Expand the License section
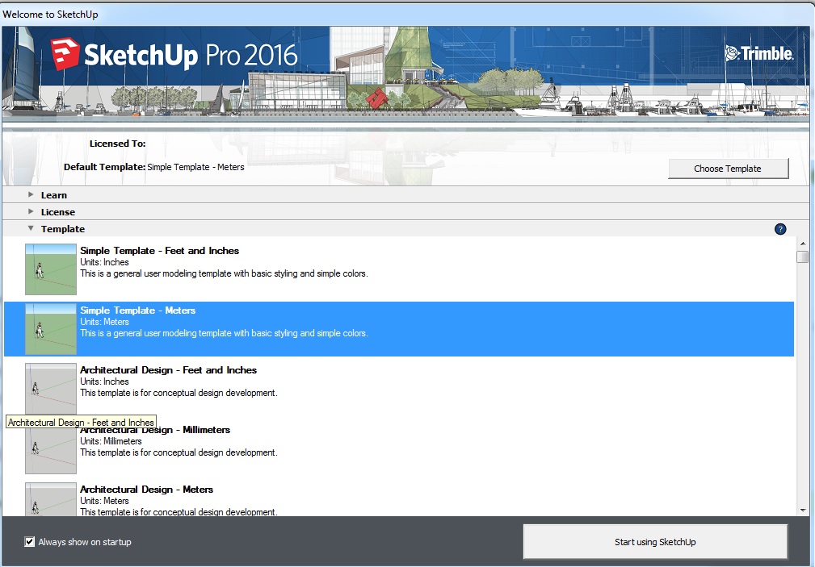815x567 pixels. [x=31, y=211]
